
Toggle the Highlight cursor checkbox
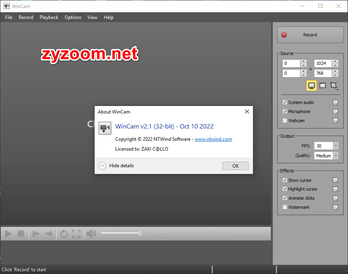click(285, 189)
